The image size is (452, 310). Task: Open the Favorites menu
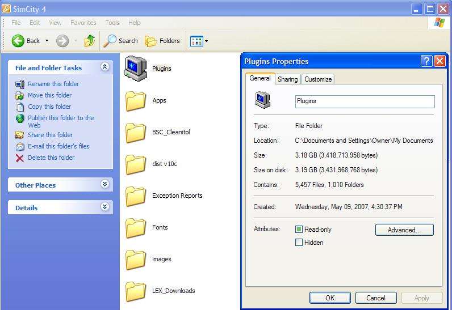(x=83, y=23)
